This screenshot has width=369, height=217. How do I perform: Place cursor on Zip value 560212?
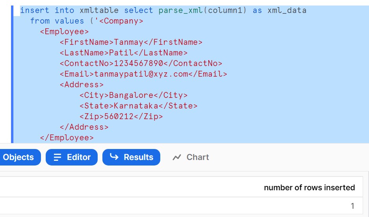coord(119,116)
